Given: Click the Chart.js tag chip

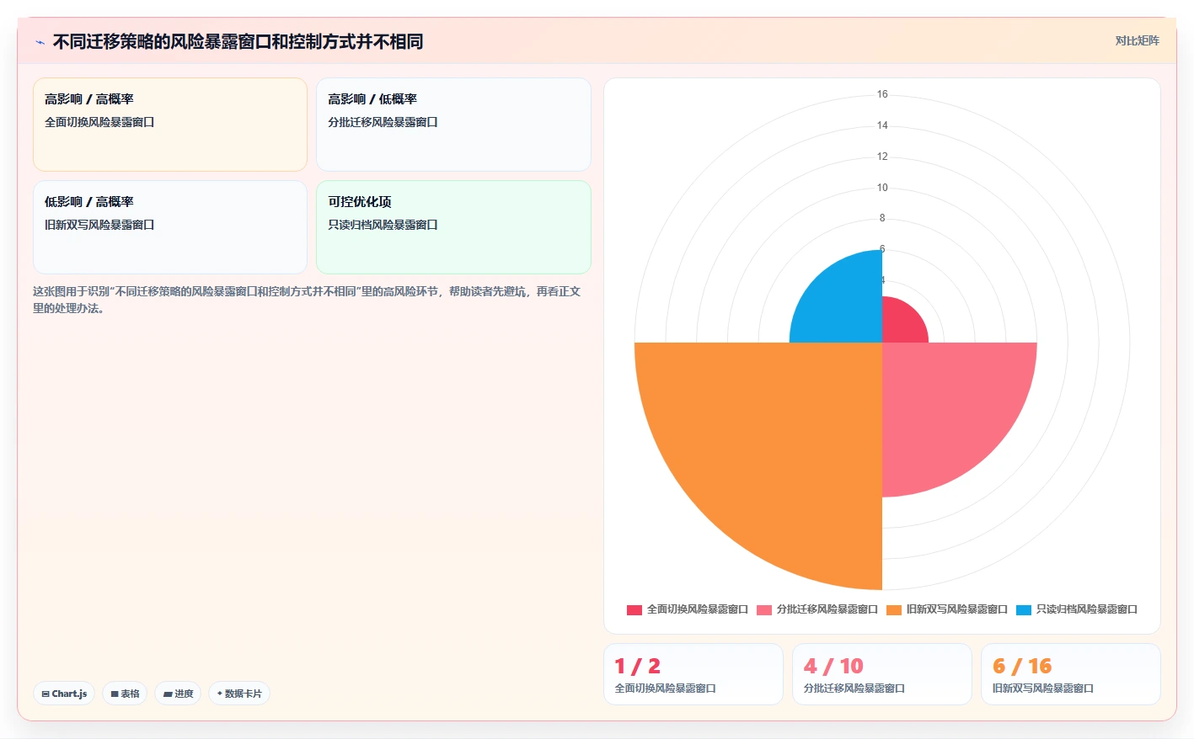Looking at the screenshot, I should pyautogui.click(x=64, y=694).
